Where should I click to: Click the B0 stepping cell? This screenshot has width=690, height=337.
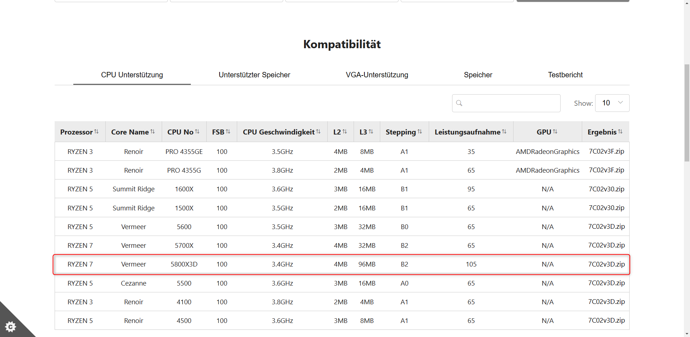(x=404, y=227)
